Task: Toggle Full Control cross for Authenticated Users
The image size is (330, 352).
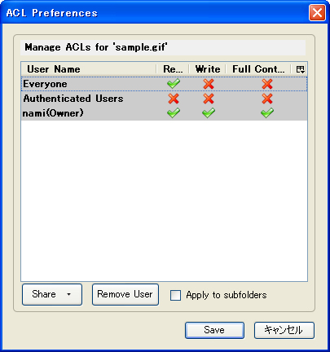Action: (x=267, y=99)
